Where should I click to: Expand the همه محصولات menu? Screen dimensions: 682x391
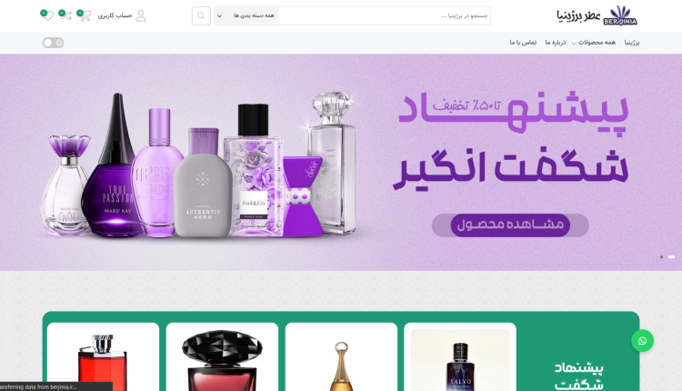tap(593, 43)
